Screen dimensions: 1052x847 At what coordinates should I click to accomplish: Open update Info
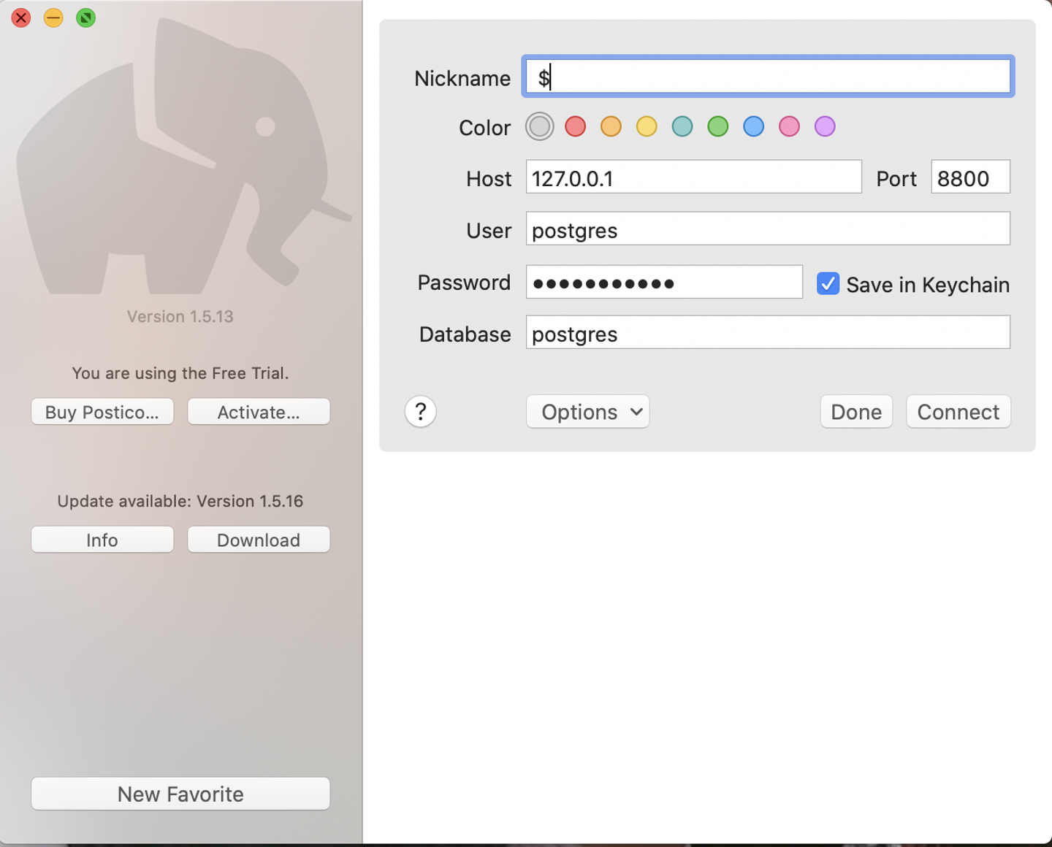pyautogui.click(x=102, y=540)
